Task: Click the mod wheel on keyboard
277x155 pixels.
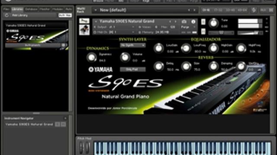Action: (87, 148)
